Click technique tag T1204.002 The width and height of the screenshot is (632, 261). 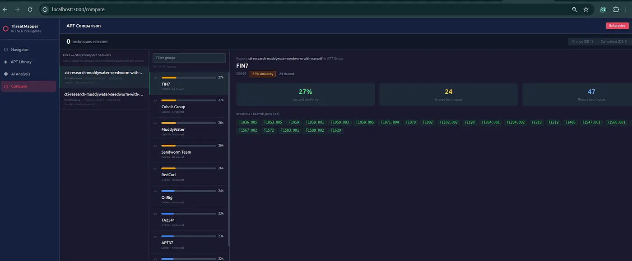pyautogui.click(x=516, y=122)
